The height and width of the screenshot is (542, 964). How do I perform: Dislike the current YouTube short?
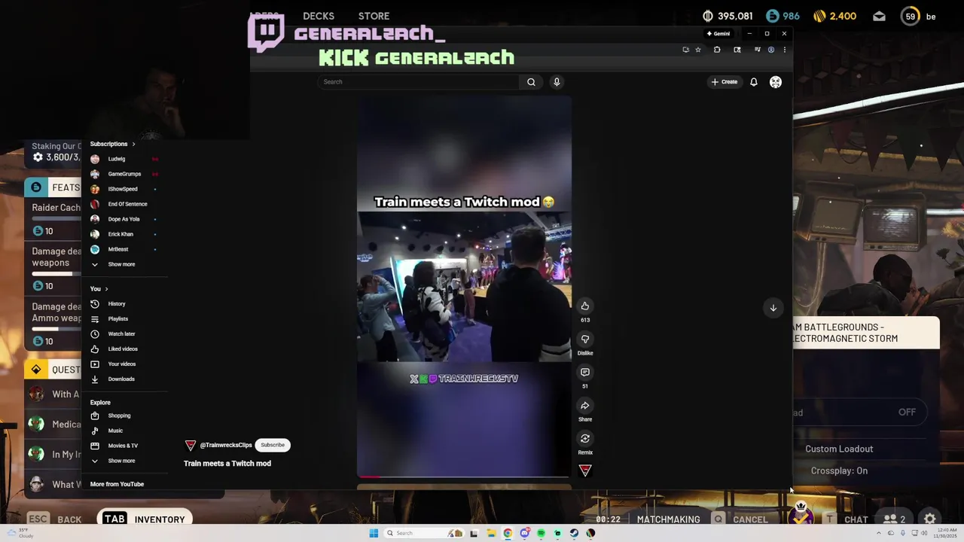pos(584,339)
